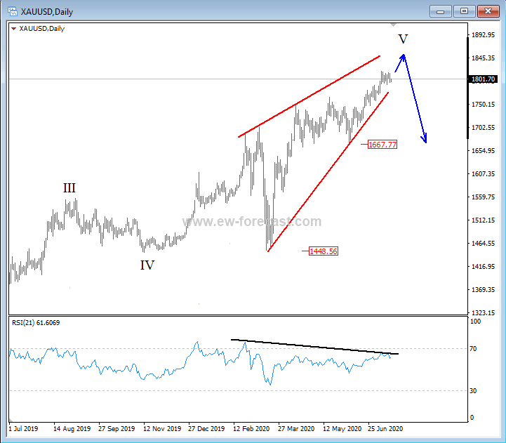Click the 1369.35 price axis value

tap(483, 290)
